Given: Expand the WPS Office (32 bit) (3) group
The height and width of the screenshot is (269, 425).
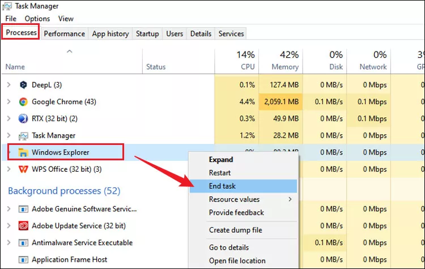Looking at the screenshot, I should point(8,169).
